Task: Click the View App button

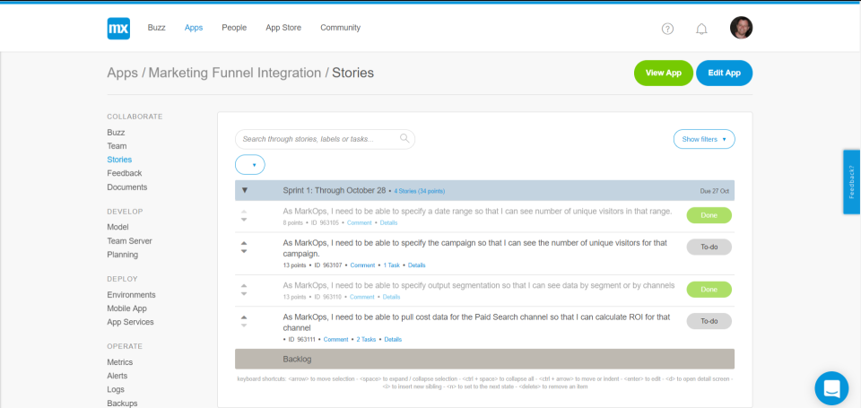Action: click(x=663, y=74)
